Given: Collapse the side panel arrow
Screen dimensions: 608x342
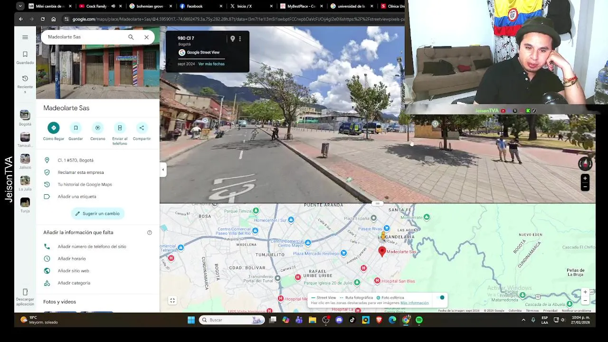Looking at the screenshot, I should (x=163, y=170).
